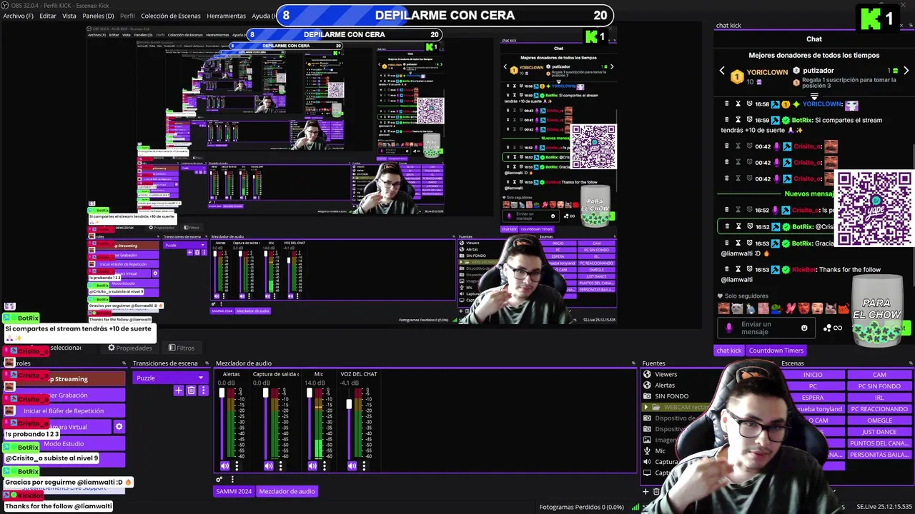The image size is (915, 514).
Task: Open source Propiedades
Action: click(x=130, y=348)
